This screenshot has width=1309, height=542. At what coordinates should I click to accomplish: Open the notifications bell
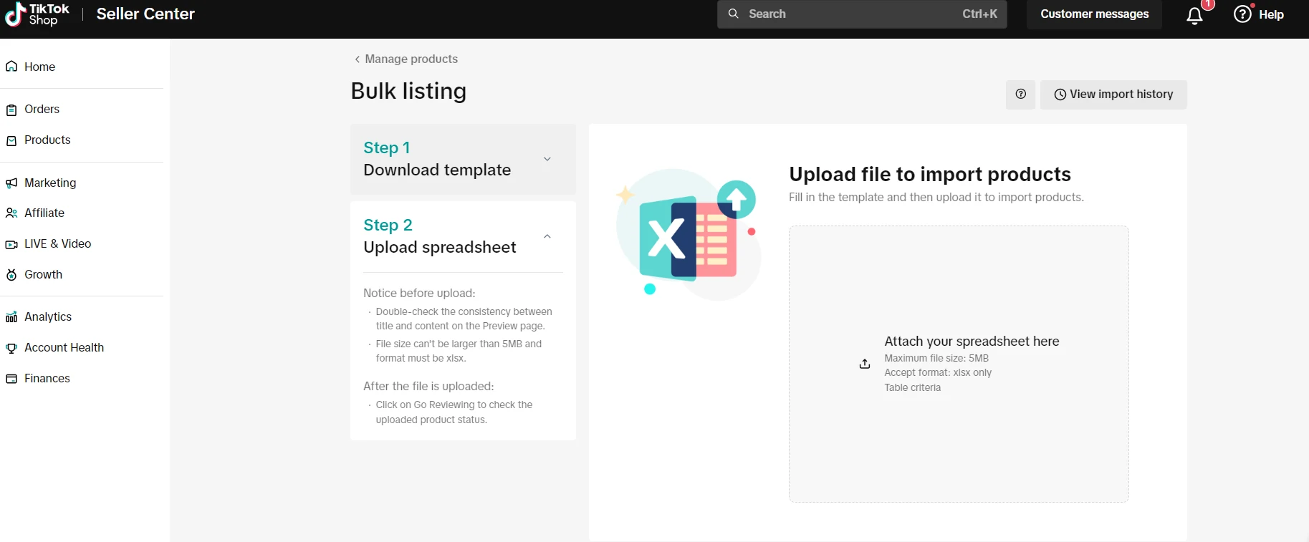(1194, 16)
